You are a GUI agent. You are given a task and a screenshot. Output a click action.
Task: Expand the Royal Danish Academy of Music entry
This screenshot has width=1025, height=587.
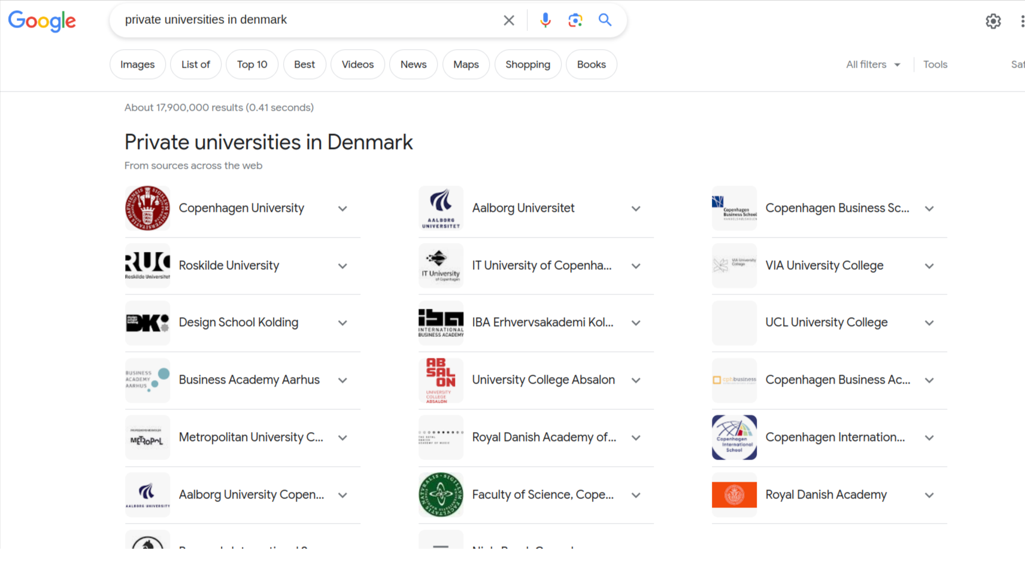[x=636, y=438]
